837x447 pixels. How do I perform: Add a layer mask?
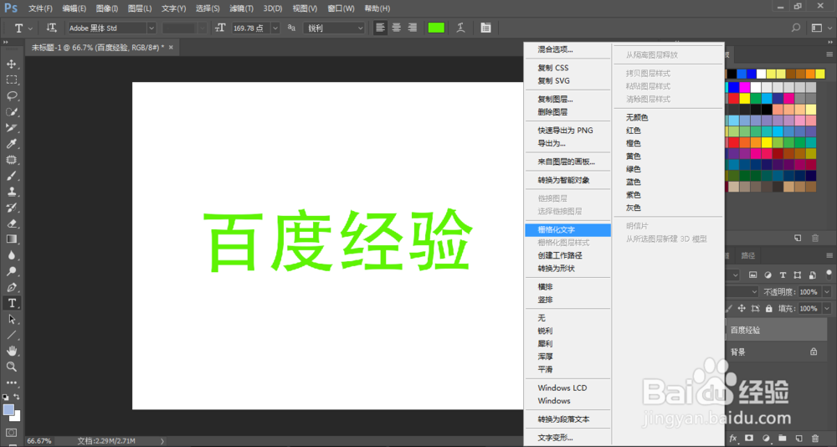(x=749, y=439)
